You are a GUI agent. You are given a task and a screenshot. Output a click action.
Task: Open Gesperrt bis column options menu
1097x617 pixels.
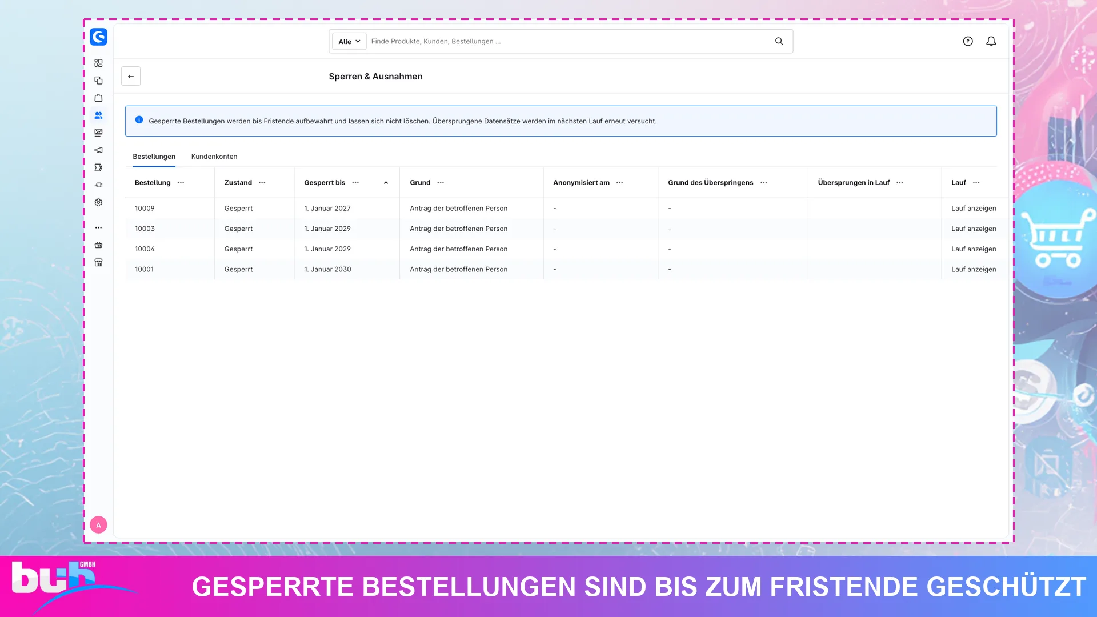point(355,183)
